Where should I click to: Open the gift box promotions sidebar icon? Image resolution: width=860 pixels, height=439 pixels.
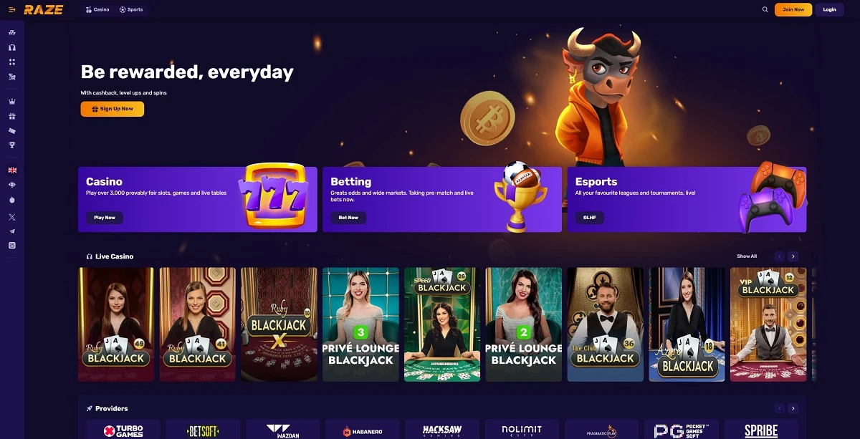tap(11, 116)
